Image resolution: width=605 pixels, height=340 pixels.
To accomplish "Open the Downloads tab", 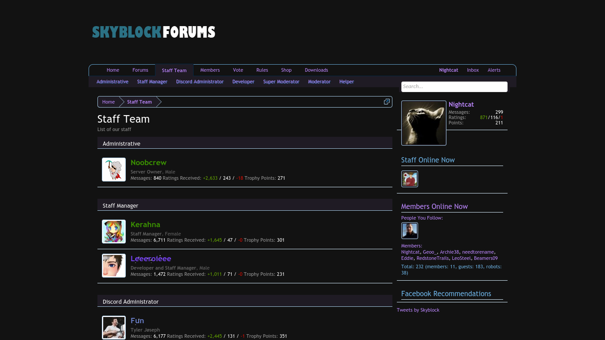I will tap(317, 70).
